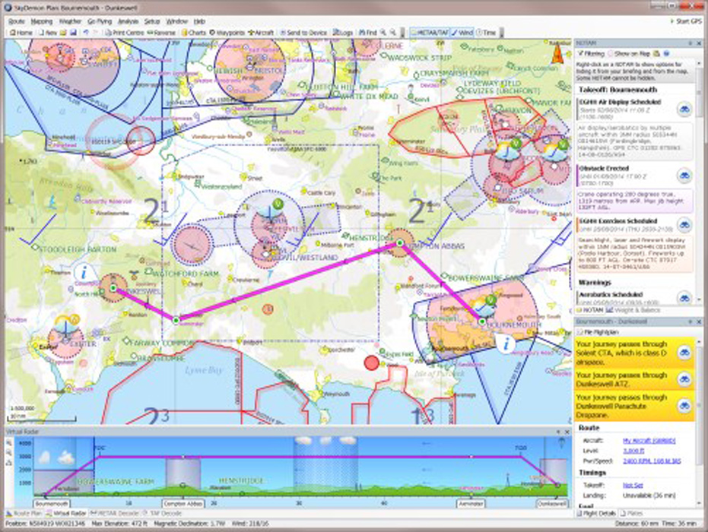Open the METAR Decode tab
708x532 pixels.
[114, 513]
